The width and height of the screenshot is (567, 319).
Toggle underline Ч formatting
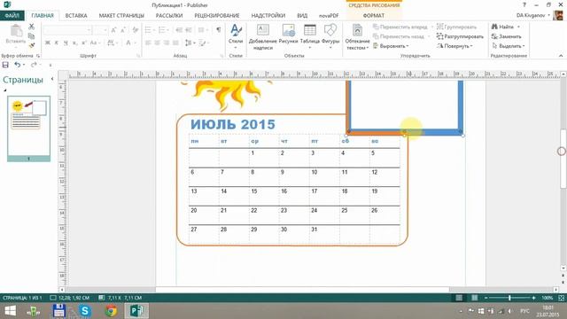(66, 43)
